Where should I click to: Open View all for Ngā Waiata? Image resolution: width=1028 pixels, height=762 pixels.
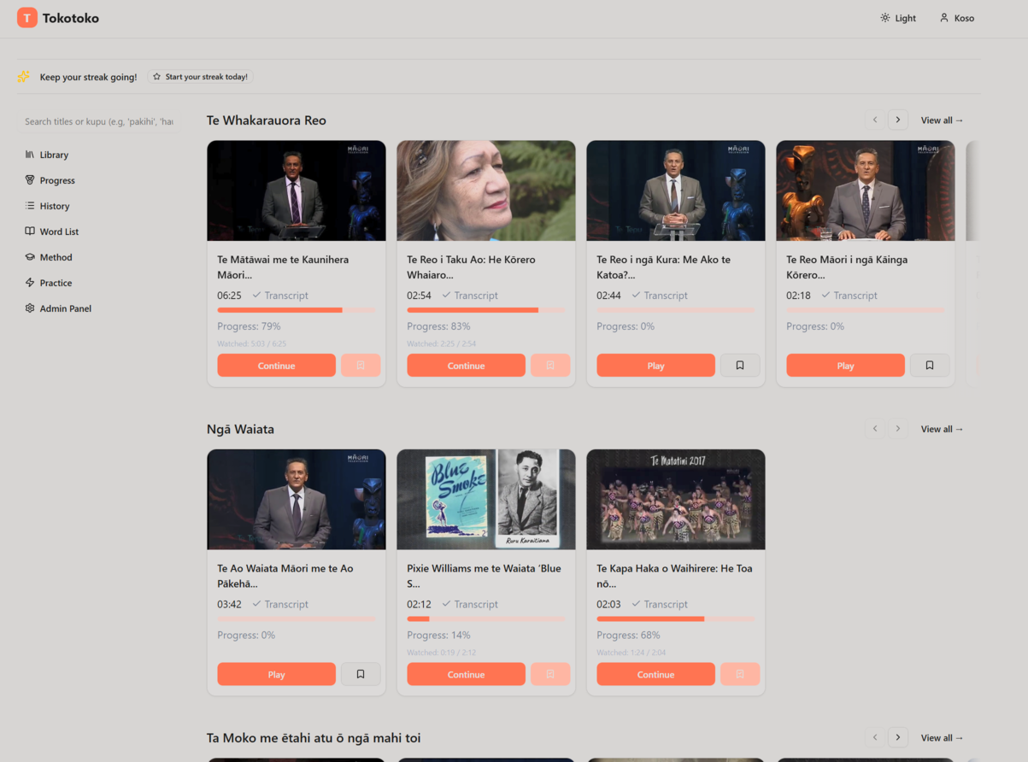pyautogui.click(x=942, y=429)
